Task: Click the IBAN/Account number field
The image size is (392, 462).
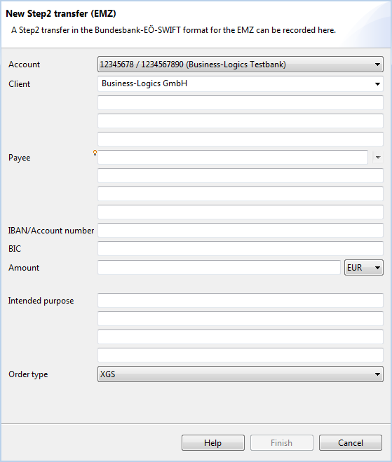Action: click(x=241, y=230)
